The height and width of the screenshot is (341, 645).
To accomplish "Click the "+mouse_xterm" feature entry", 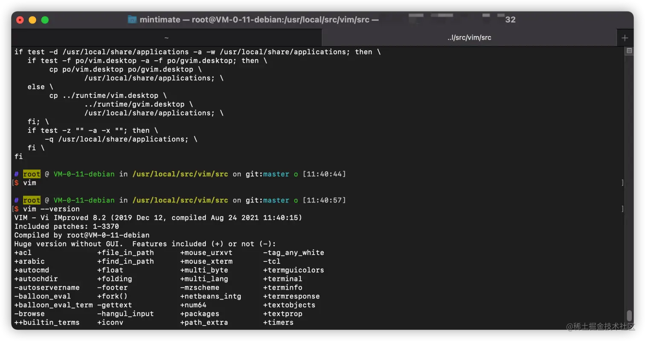I will coord(206,261).
